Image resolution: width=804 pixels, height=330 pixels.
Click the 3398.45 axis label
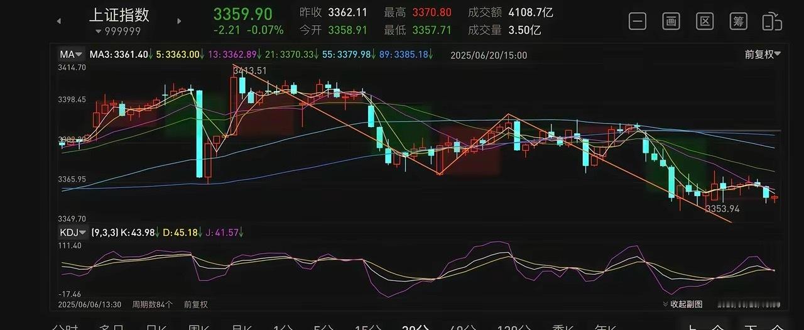click(x=72, y=99)
